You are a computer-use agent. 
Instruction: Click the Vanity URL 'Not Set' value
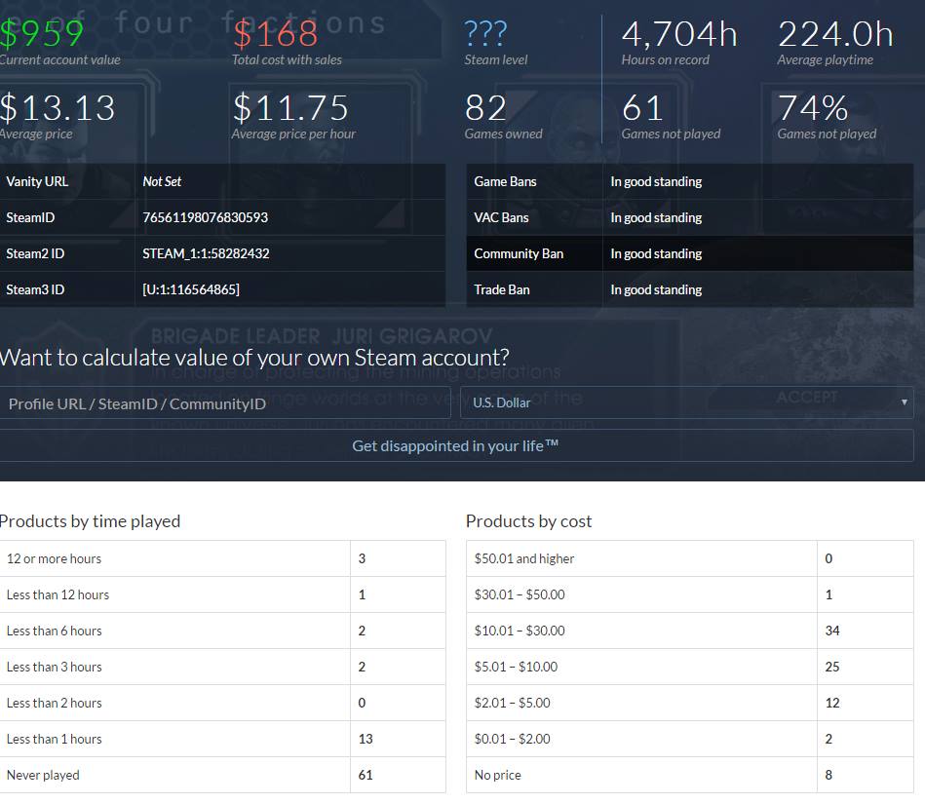point(162,181)
